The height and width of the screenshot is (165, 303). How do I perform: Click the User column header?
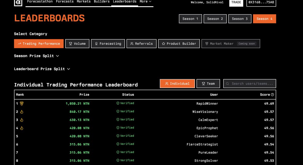pyautogui.click(x=214, y=95)
